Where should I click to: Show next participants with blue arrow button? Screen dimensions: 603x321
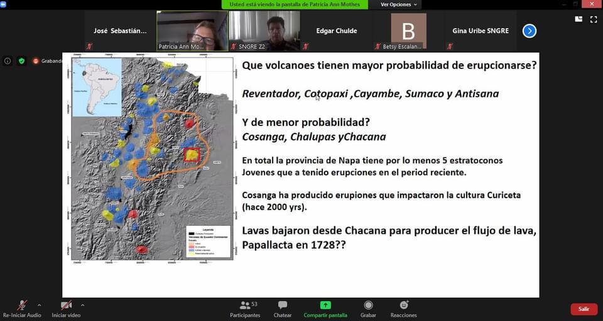coord(529,31)
